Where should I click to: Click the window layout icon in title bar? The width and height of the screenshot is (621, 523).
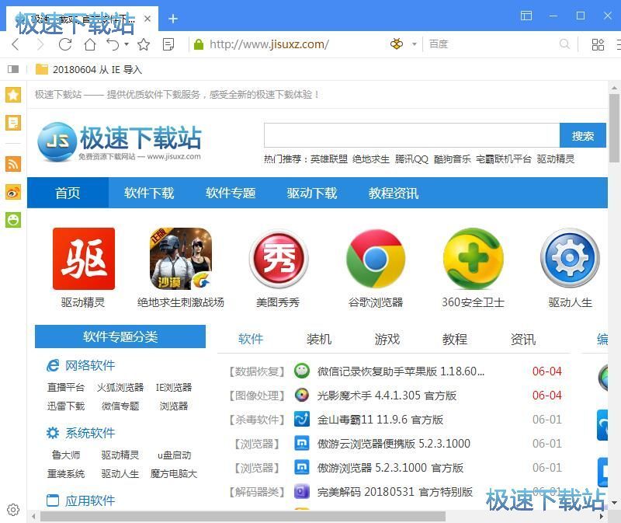pos(526,16)
